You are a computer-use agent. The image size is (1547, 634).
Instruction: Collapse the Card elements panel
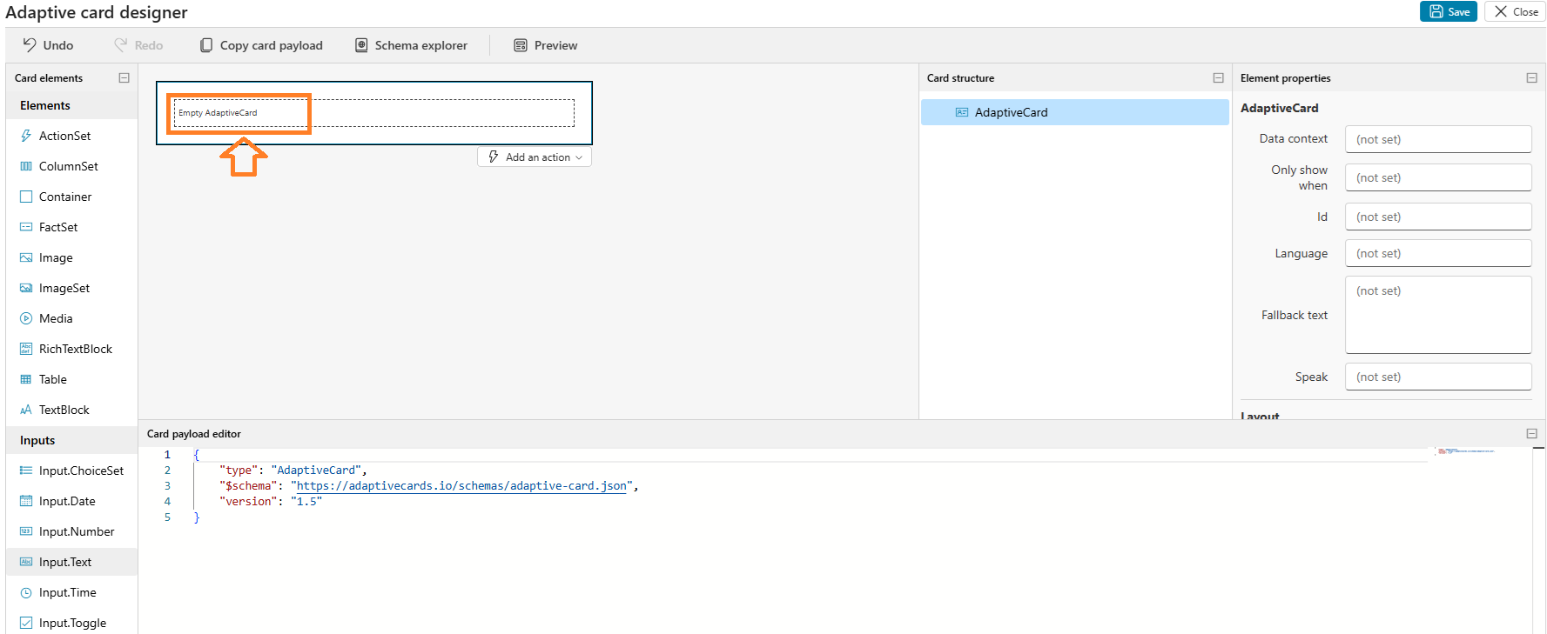click(124, 78)
